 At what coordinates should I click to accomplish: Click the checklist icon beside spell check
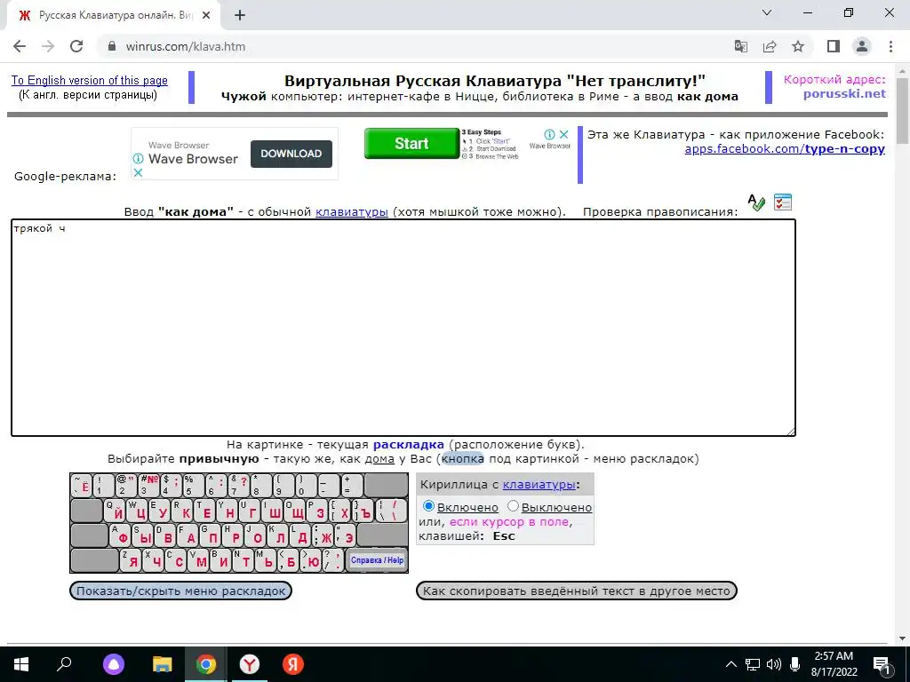(783, 202)
